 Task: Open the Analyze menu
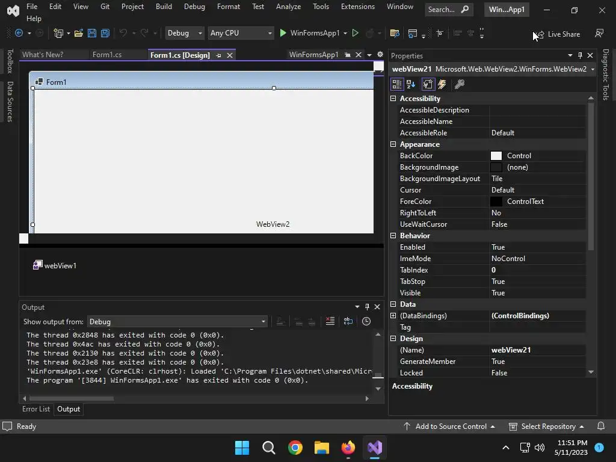pos(288,7)
